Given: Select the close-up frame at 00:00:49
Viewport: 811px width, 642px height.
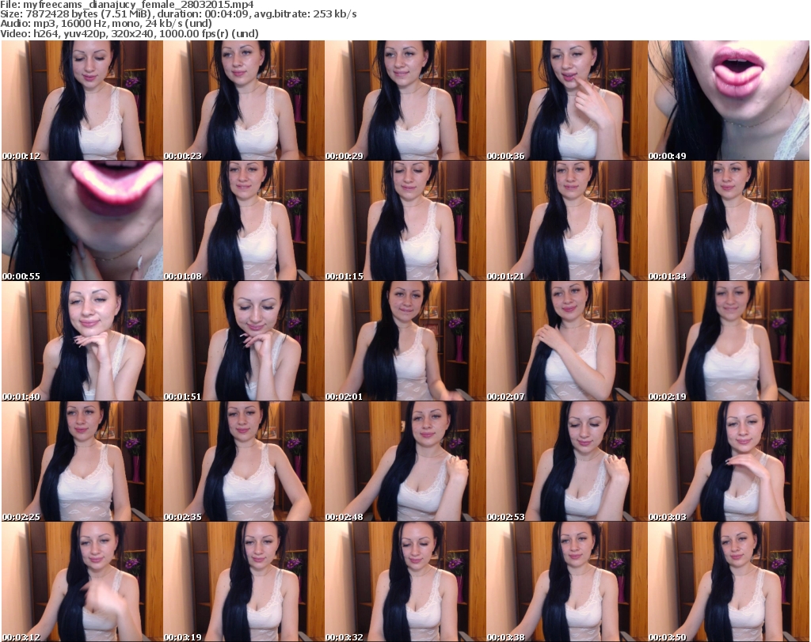Looking at the screenshot, I should 729,101.
